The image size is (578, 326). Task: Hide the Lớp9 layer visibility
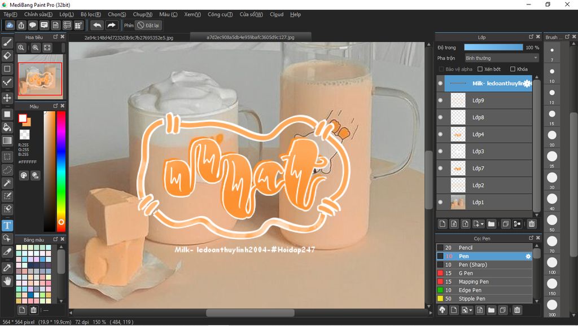(x=440, y=100)
